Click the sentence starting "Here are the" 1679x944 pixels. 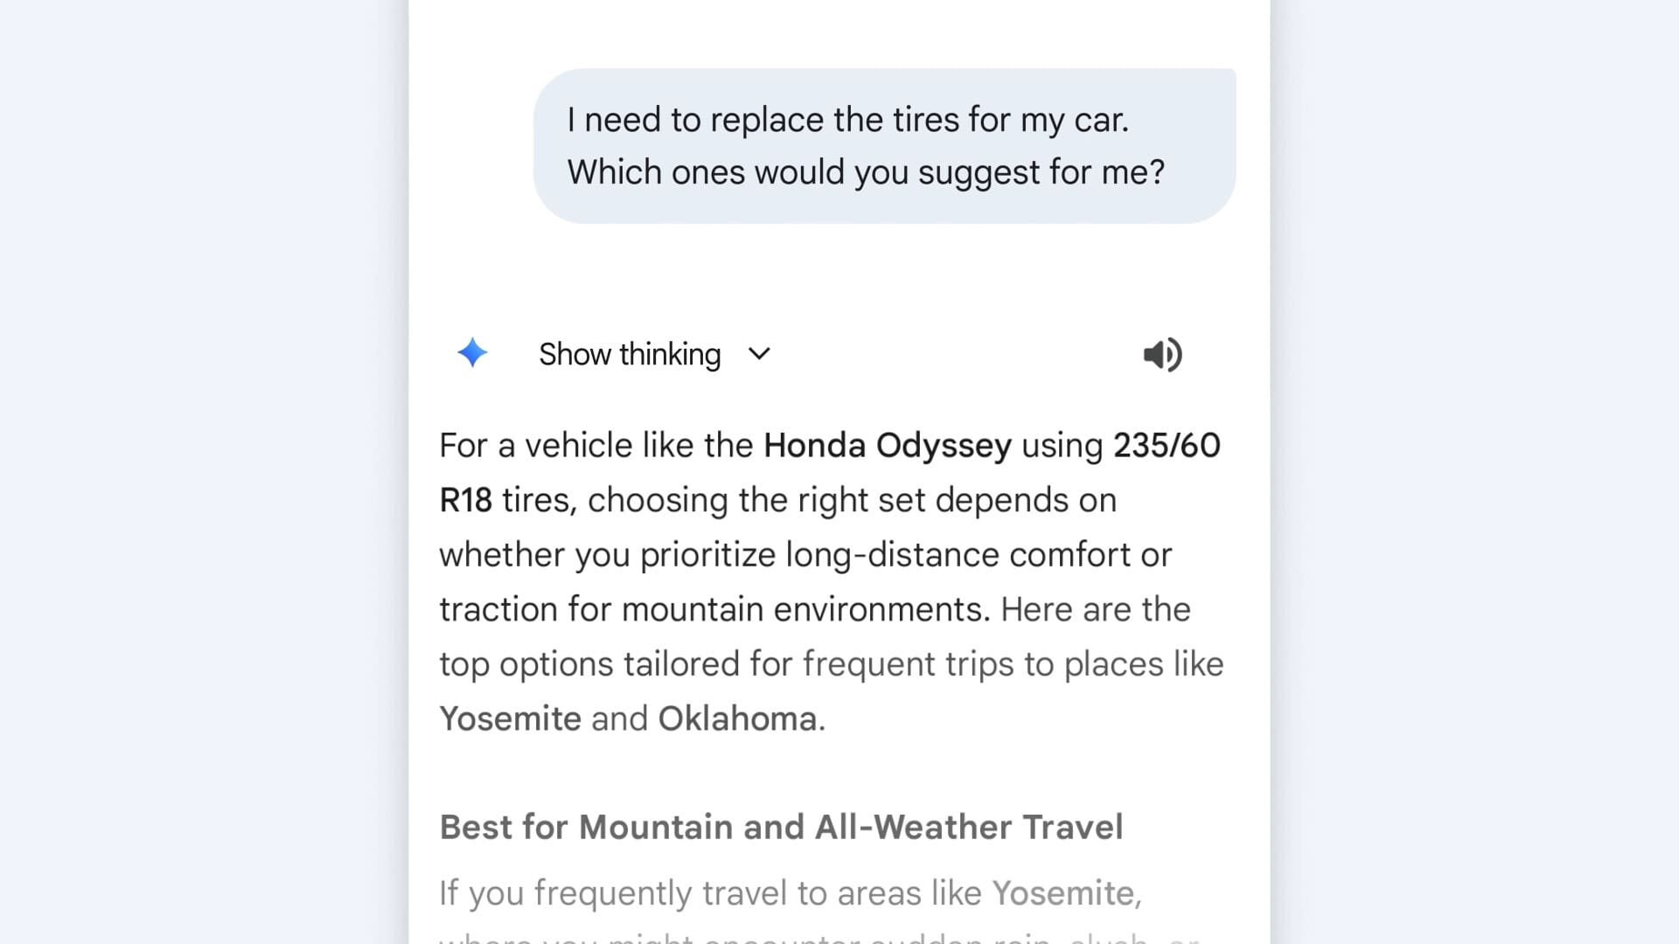click(1095, 609)
